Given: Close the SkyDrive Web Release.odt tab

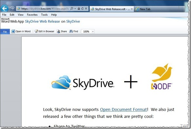Looking at the screenshot, I should pyautogui.click(x=132, y=9).
